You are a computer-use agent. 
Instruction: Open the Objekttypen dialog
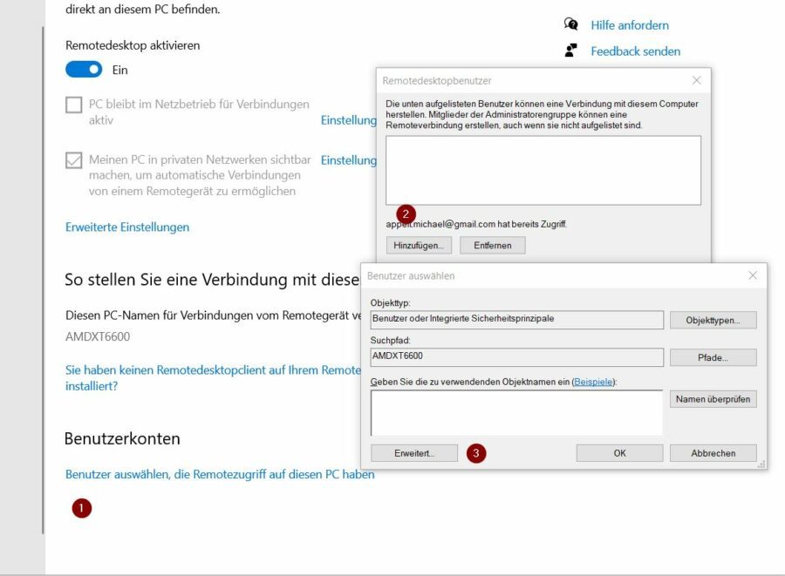pyautogui.click(x=712, y=320)
